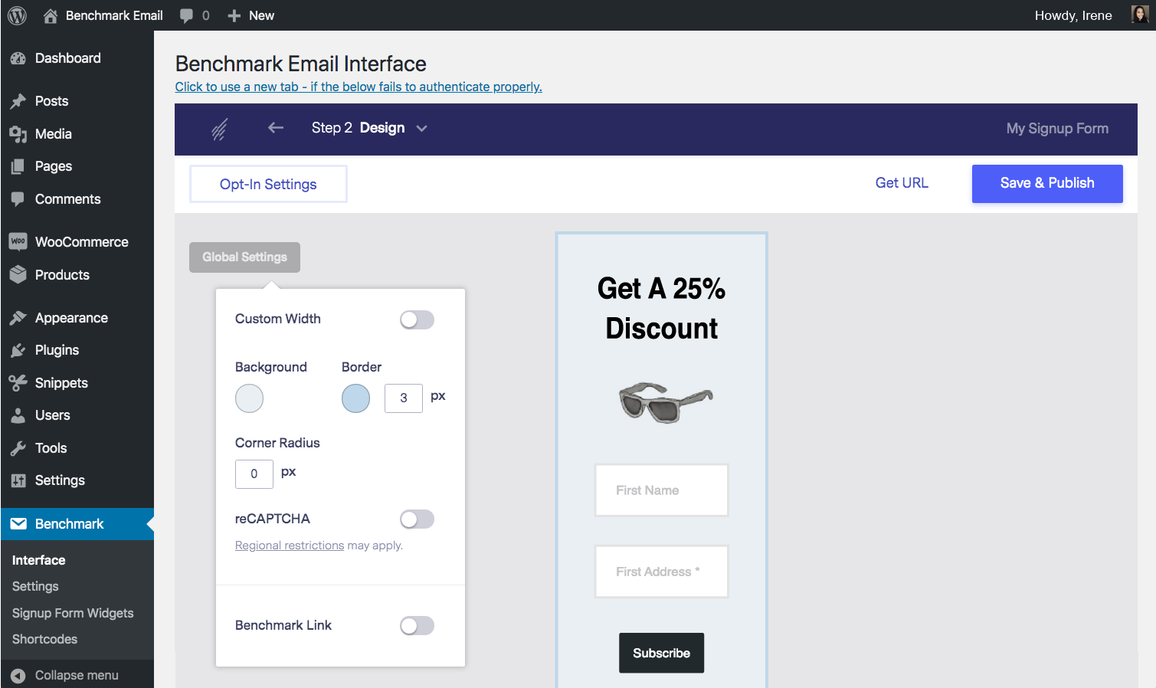1156x688 pixels.
Task: Open the Benchmark envelope icon
Action: pos(18,524)
